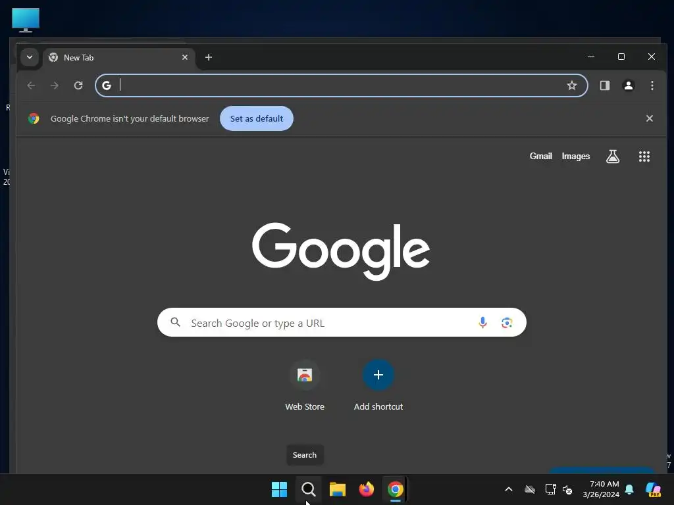This screenshot has height=505, width=674.
Task: Open notifications bell icon
Action: [629, 489]
